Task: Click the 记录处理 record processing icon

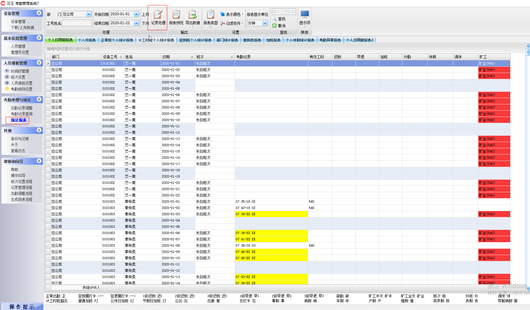Action: point(158,14)
